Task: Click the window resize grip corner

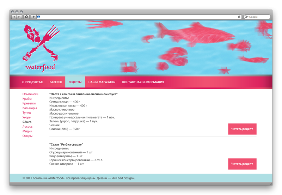Action: coord(271,184)
